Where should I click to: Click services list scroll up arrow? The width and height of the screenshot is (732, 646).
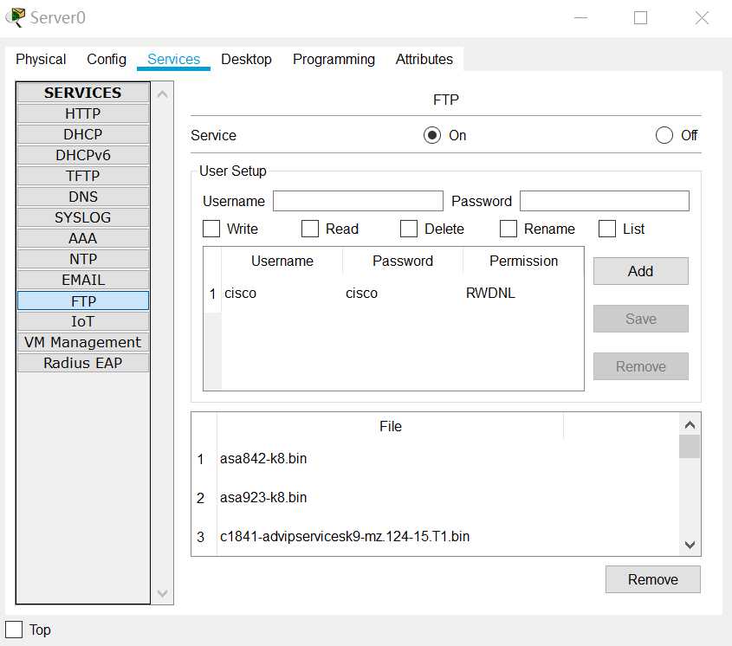click(163, 94)
